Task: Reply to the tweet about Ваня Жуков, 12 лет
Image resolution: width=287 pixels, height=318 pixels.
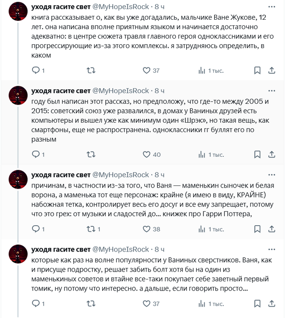Action: pos(36,71)
